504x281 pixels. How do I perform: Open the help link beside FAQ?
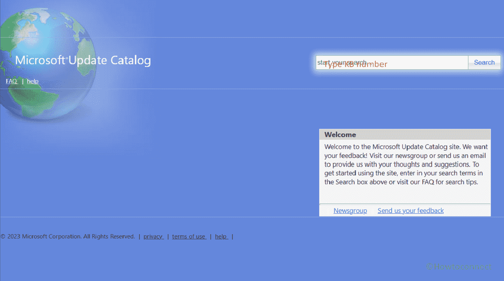click(33, 81)
